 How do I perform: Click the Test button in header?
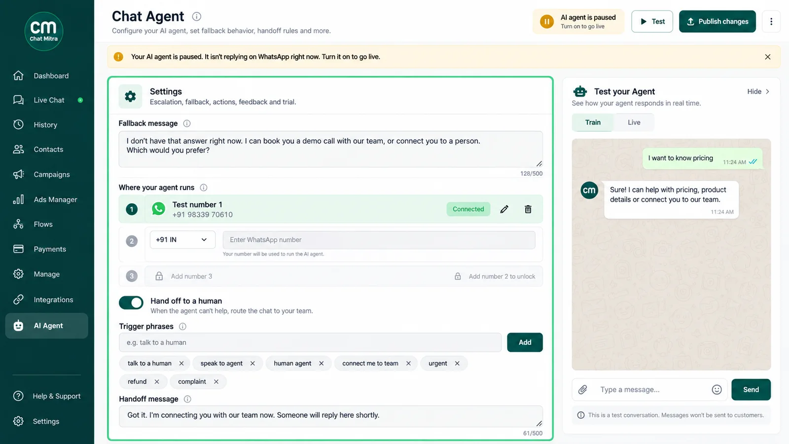click(652, 21)
